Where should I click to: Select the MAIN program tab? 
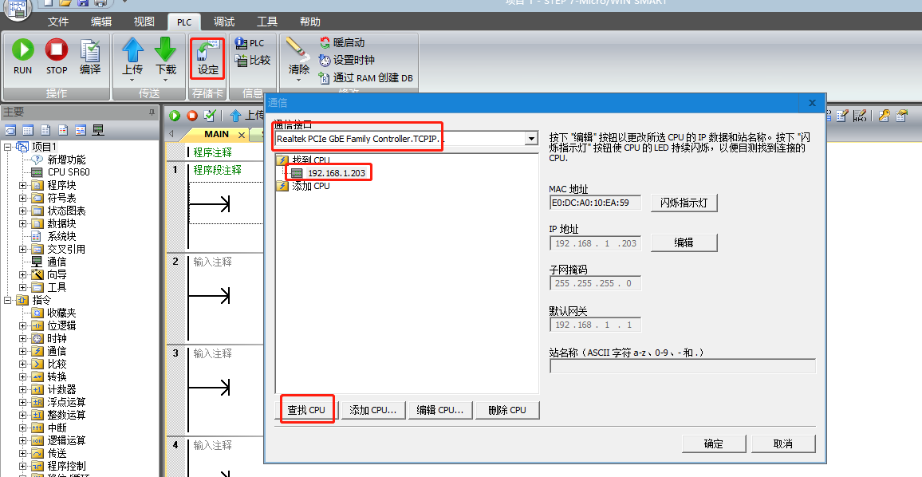point(217,135)
